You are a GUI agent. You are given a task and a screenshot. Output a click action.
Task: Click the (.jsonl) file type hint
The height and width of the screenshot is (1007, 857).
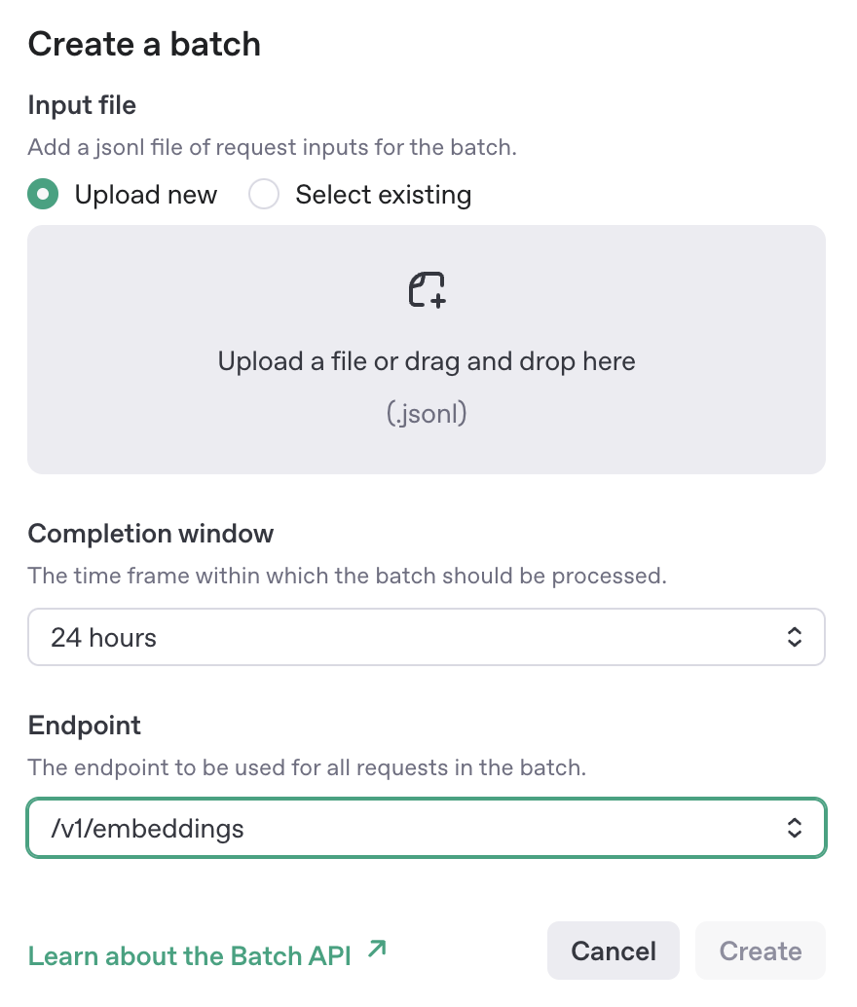pyautogui.click(x=427, y=414)
